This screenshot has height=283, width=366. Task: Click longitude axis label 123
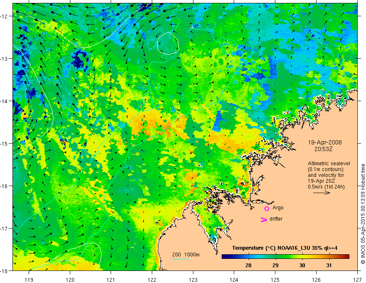(x=193, y=280)
